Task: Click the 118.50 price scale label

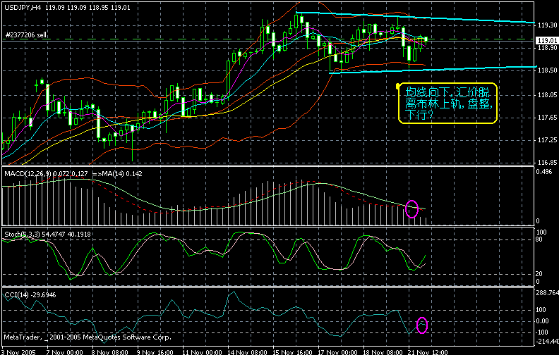Action: 547,70
